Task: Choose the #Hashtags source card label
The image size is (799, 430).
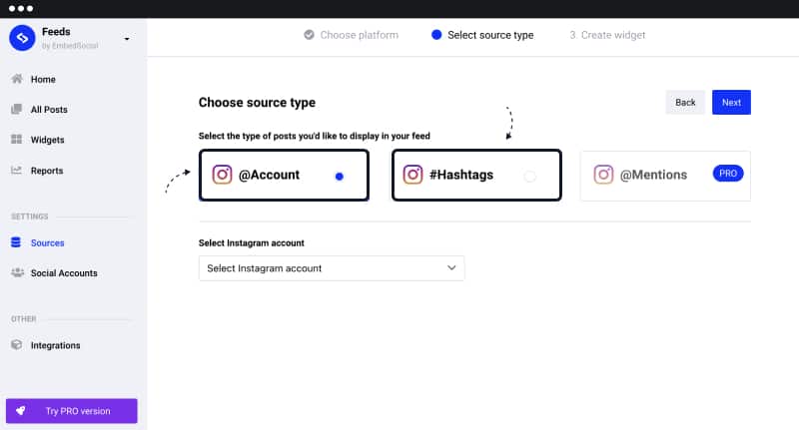Action: tap(461, 175)
